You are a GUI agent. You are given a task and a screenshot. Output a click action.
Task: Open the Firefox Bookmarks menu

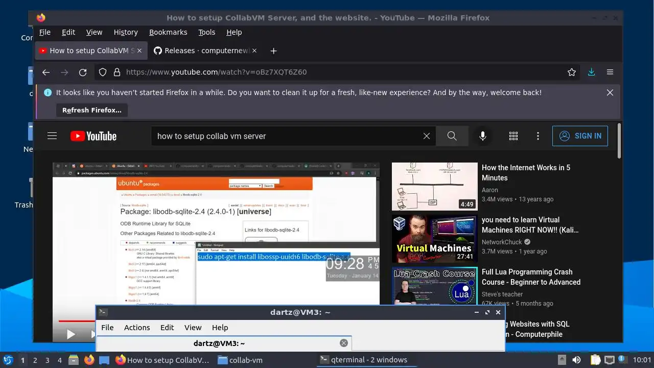168,32
